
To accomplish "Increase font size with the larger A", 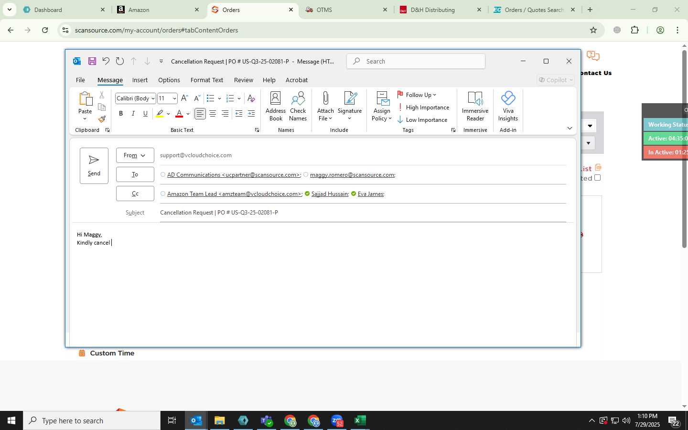I will point(184,98).
